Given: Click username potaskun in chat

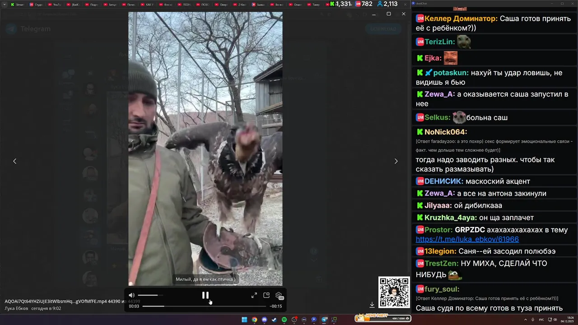Looking at the screenshot, I should 451,73.
